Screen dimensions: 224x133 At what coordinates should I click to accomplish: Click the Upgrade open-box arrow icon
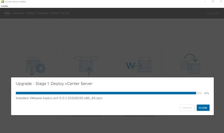click(x=86, y=65)
